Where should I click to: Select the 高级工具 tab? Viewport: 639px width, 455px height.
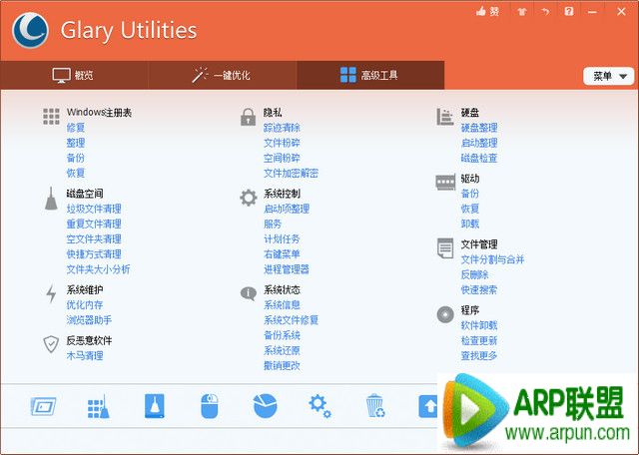(x=370, y=76)
